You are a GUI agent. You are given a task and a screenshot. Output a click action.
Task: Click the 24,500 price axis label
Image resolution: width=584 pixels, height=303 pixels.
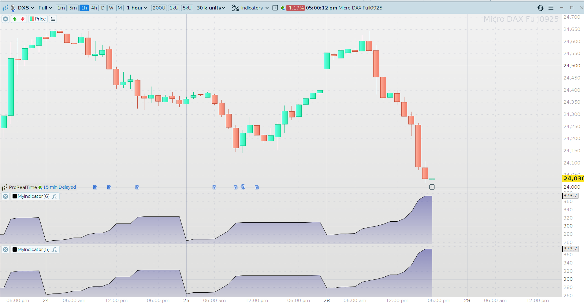point(572,66)
